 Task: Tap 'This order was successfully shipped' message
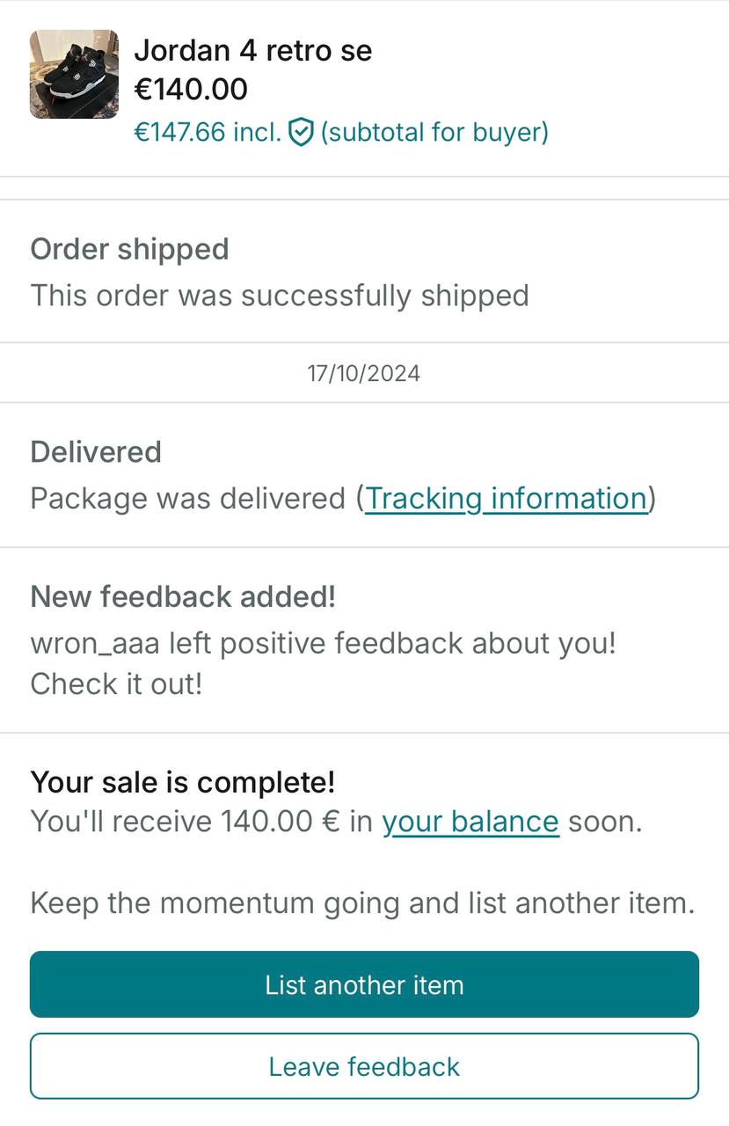click(280, 296)
